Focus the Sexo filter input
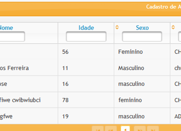Screen dimensions: 181x131 coord(142,37)
